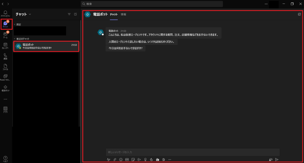The height and width of the screenshot is (163, 304).
Task: Open the GIF picker
Action: pyautogui.click(x=127, y=159)
